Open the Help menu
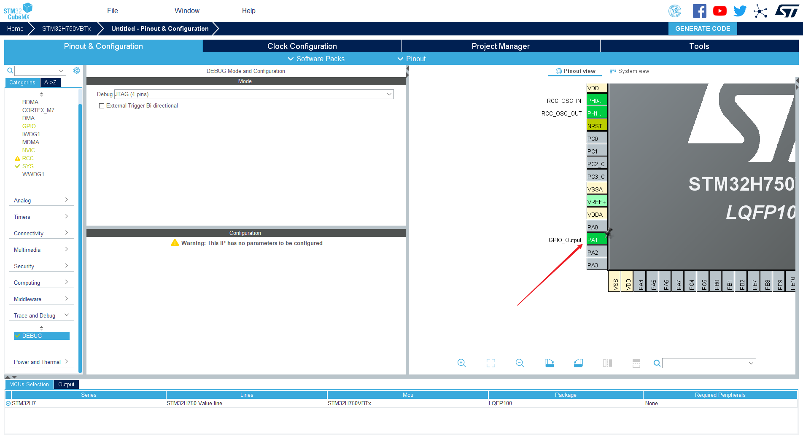This screenshot has width=803, height=439. point(249,11)
